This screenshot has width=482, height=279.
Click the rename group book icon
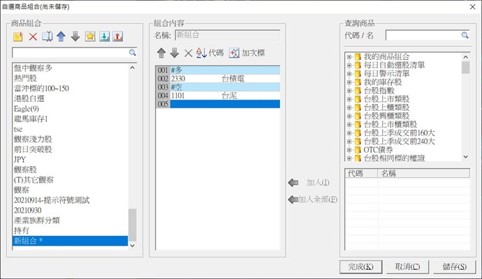pyautogui.click(x=47, y=36)
